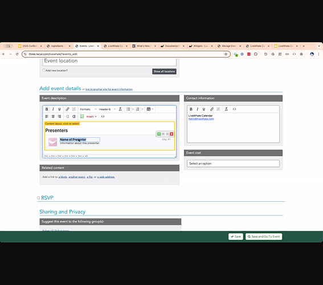Switch to the Documentation browser tab
The height and width of the screenshot is (285, 323).
pos(172,46)
